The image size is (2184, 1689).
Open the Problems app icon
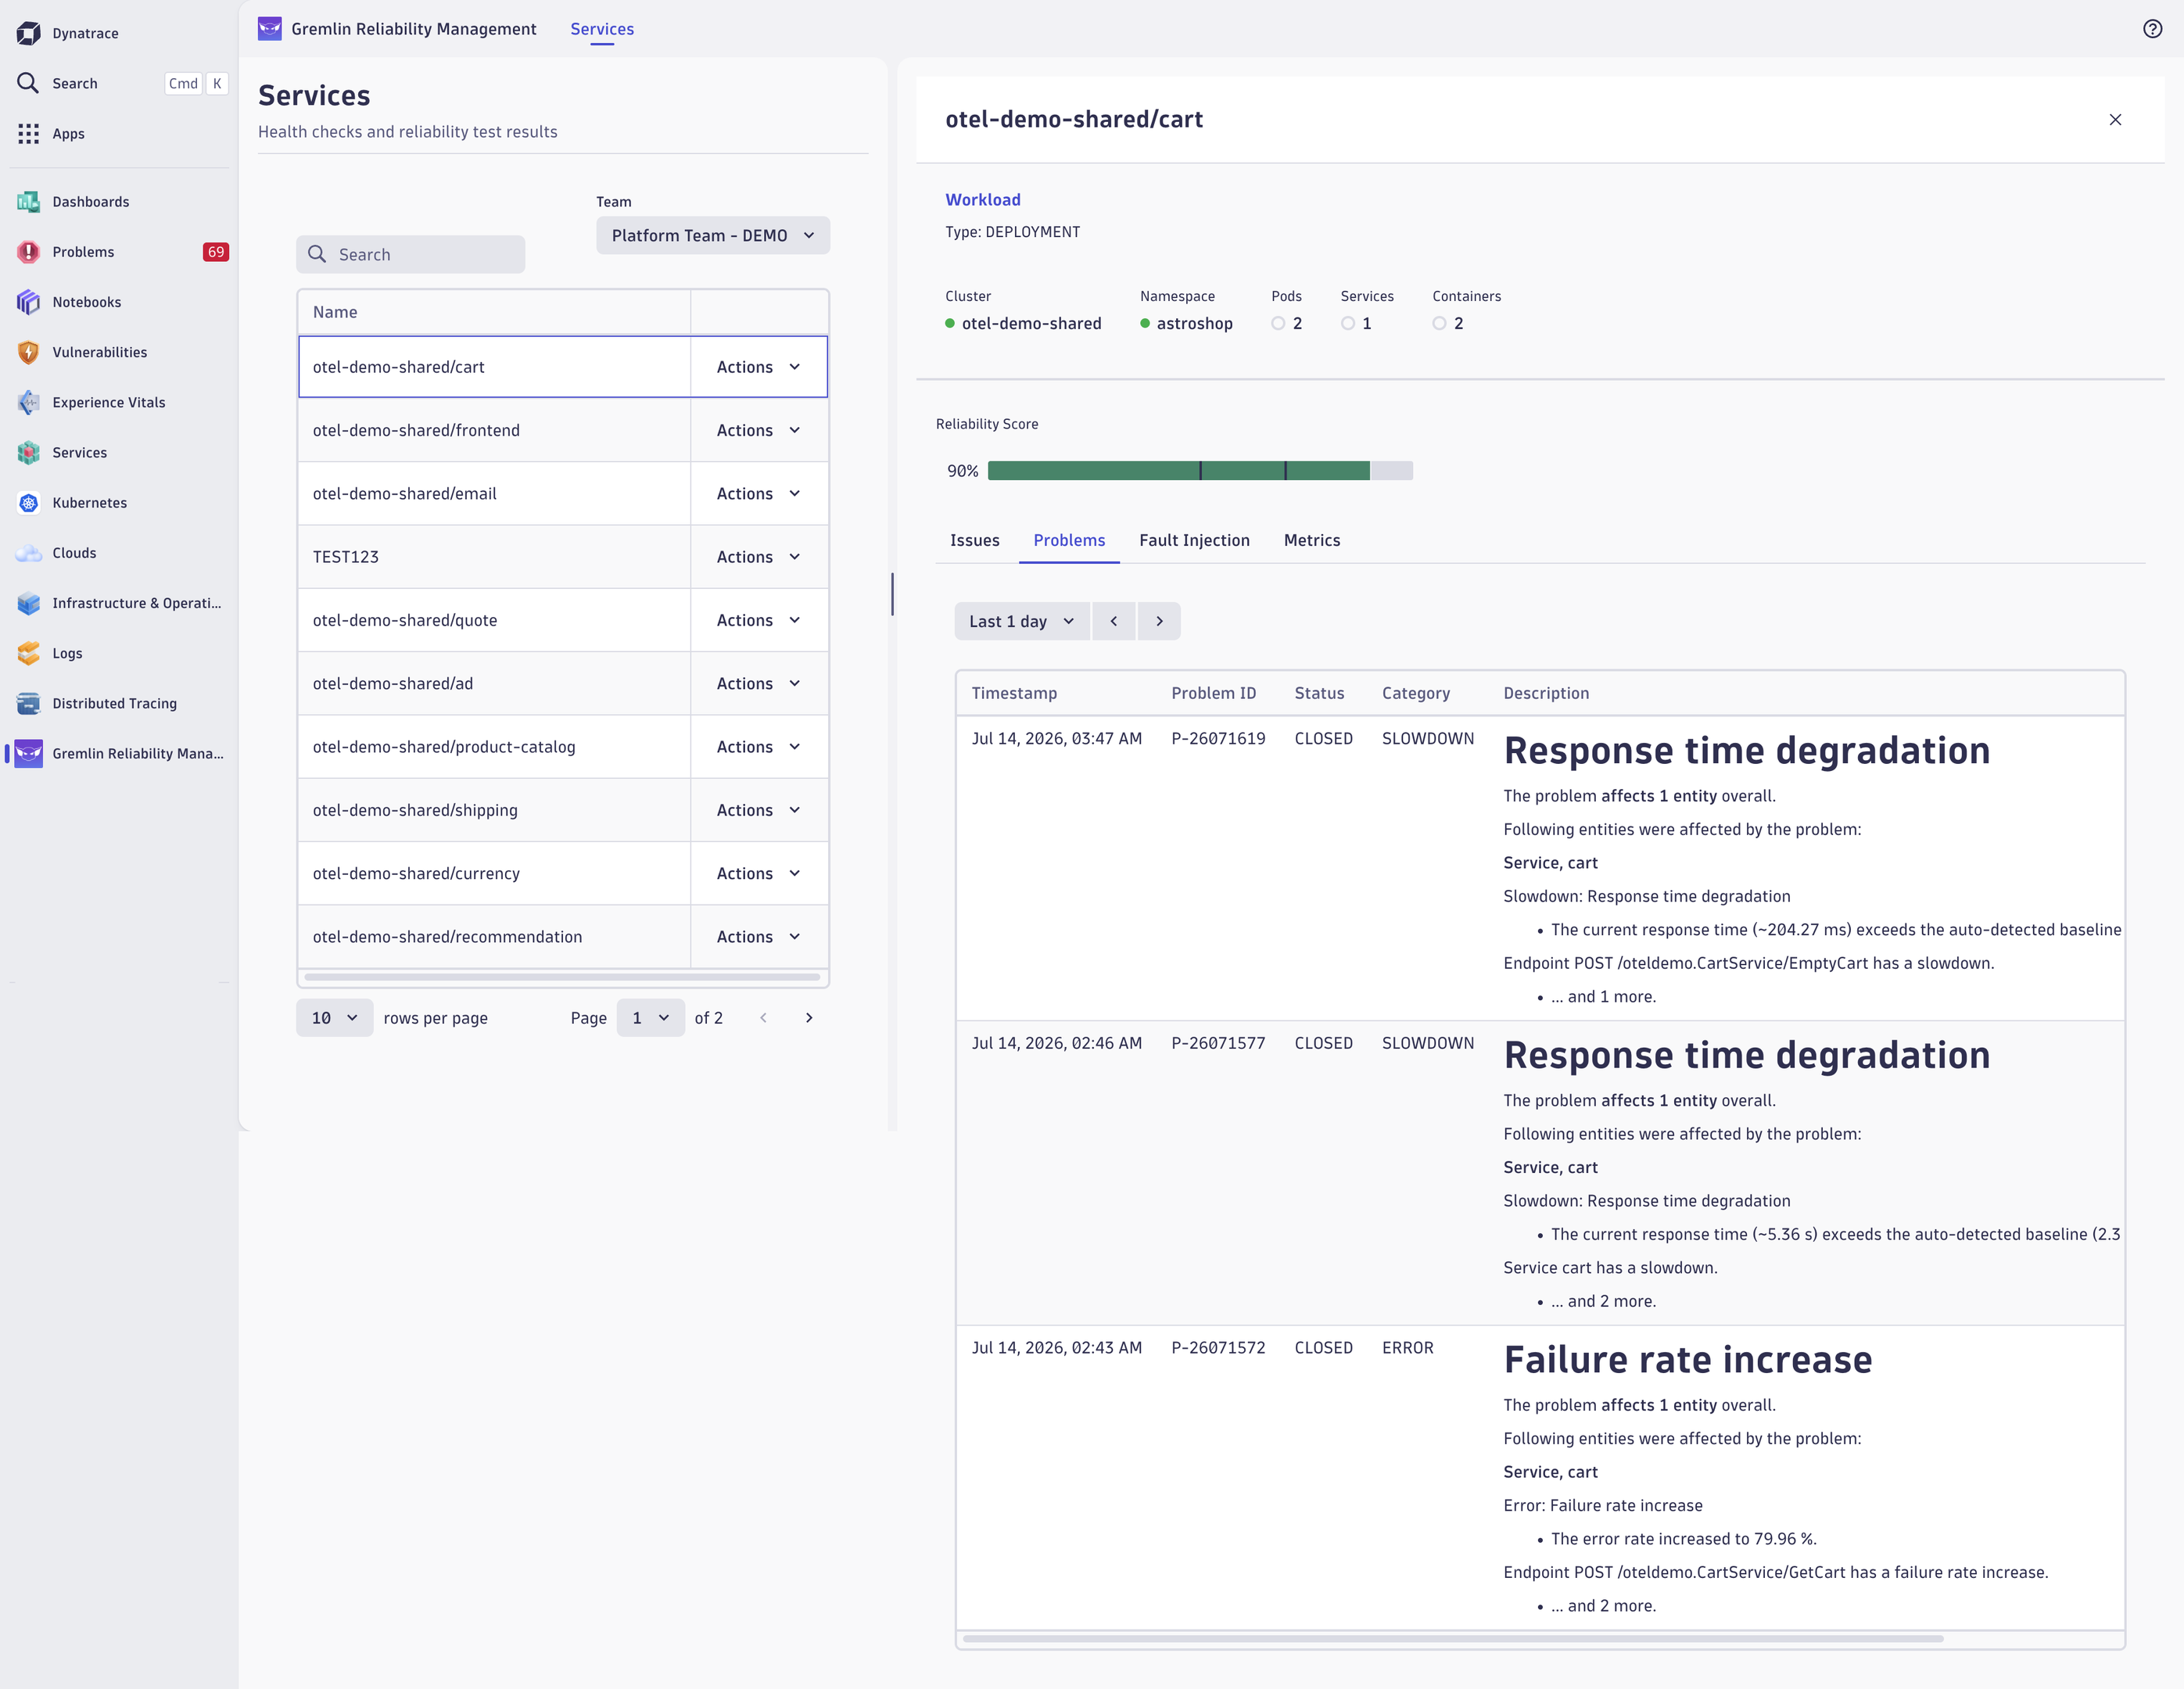click(28, 251)
